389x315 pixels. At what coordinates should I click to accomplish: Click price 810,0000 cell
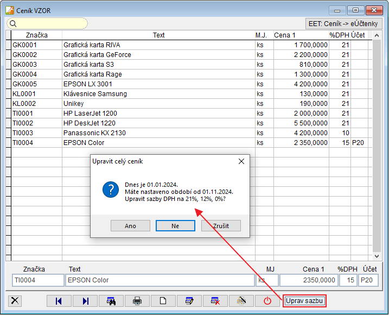click(301, 65)
